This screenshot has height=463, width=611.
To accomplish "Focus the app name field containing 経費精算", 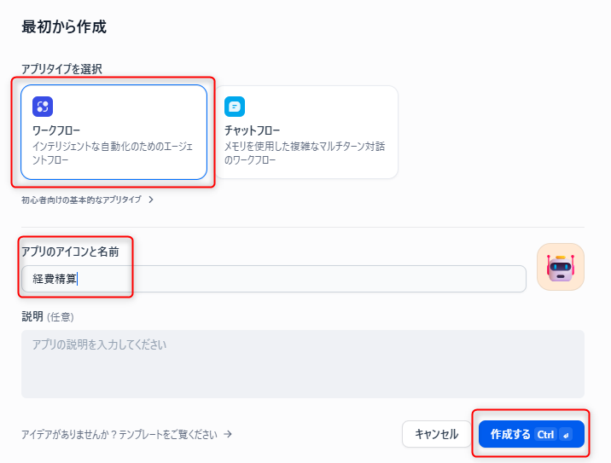I will coord(273,279).
